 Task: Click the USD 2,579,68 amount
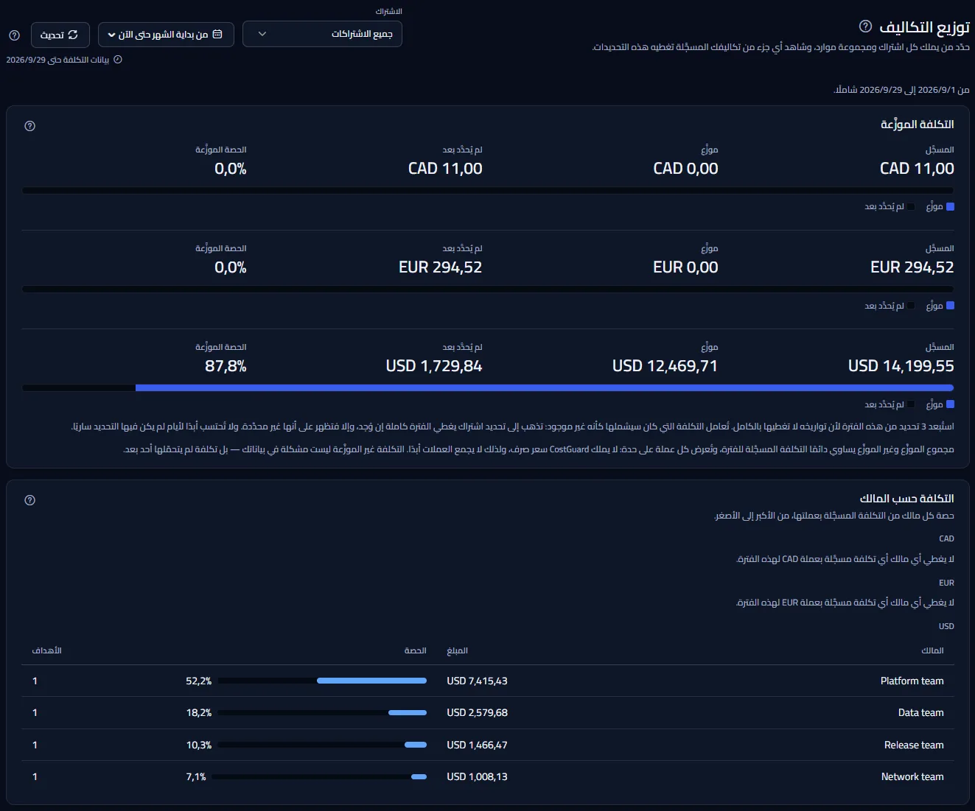click(x=477, y=712)
